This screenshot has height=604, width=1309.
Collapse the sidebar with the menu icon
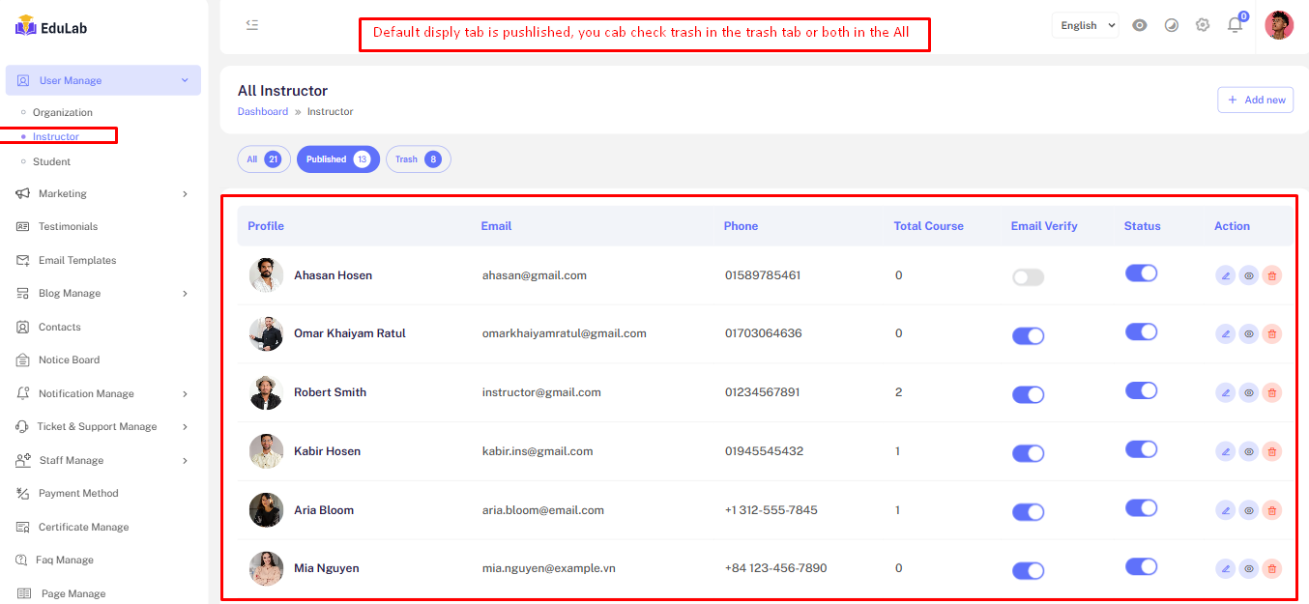click(252, 25)
